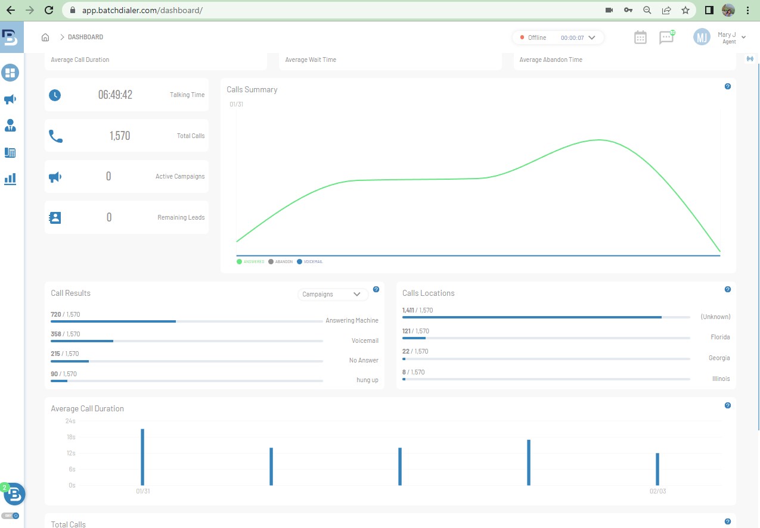Open the calendar icon in top bar
The width and height of the screenshot is (760, 528).
click(640, 38)
